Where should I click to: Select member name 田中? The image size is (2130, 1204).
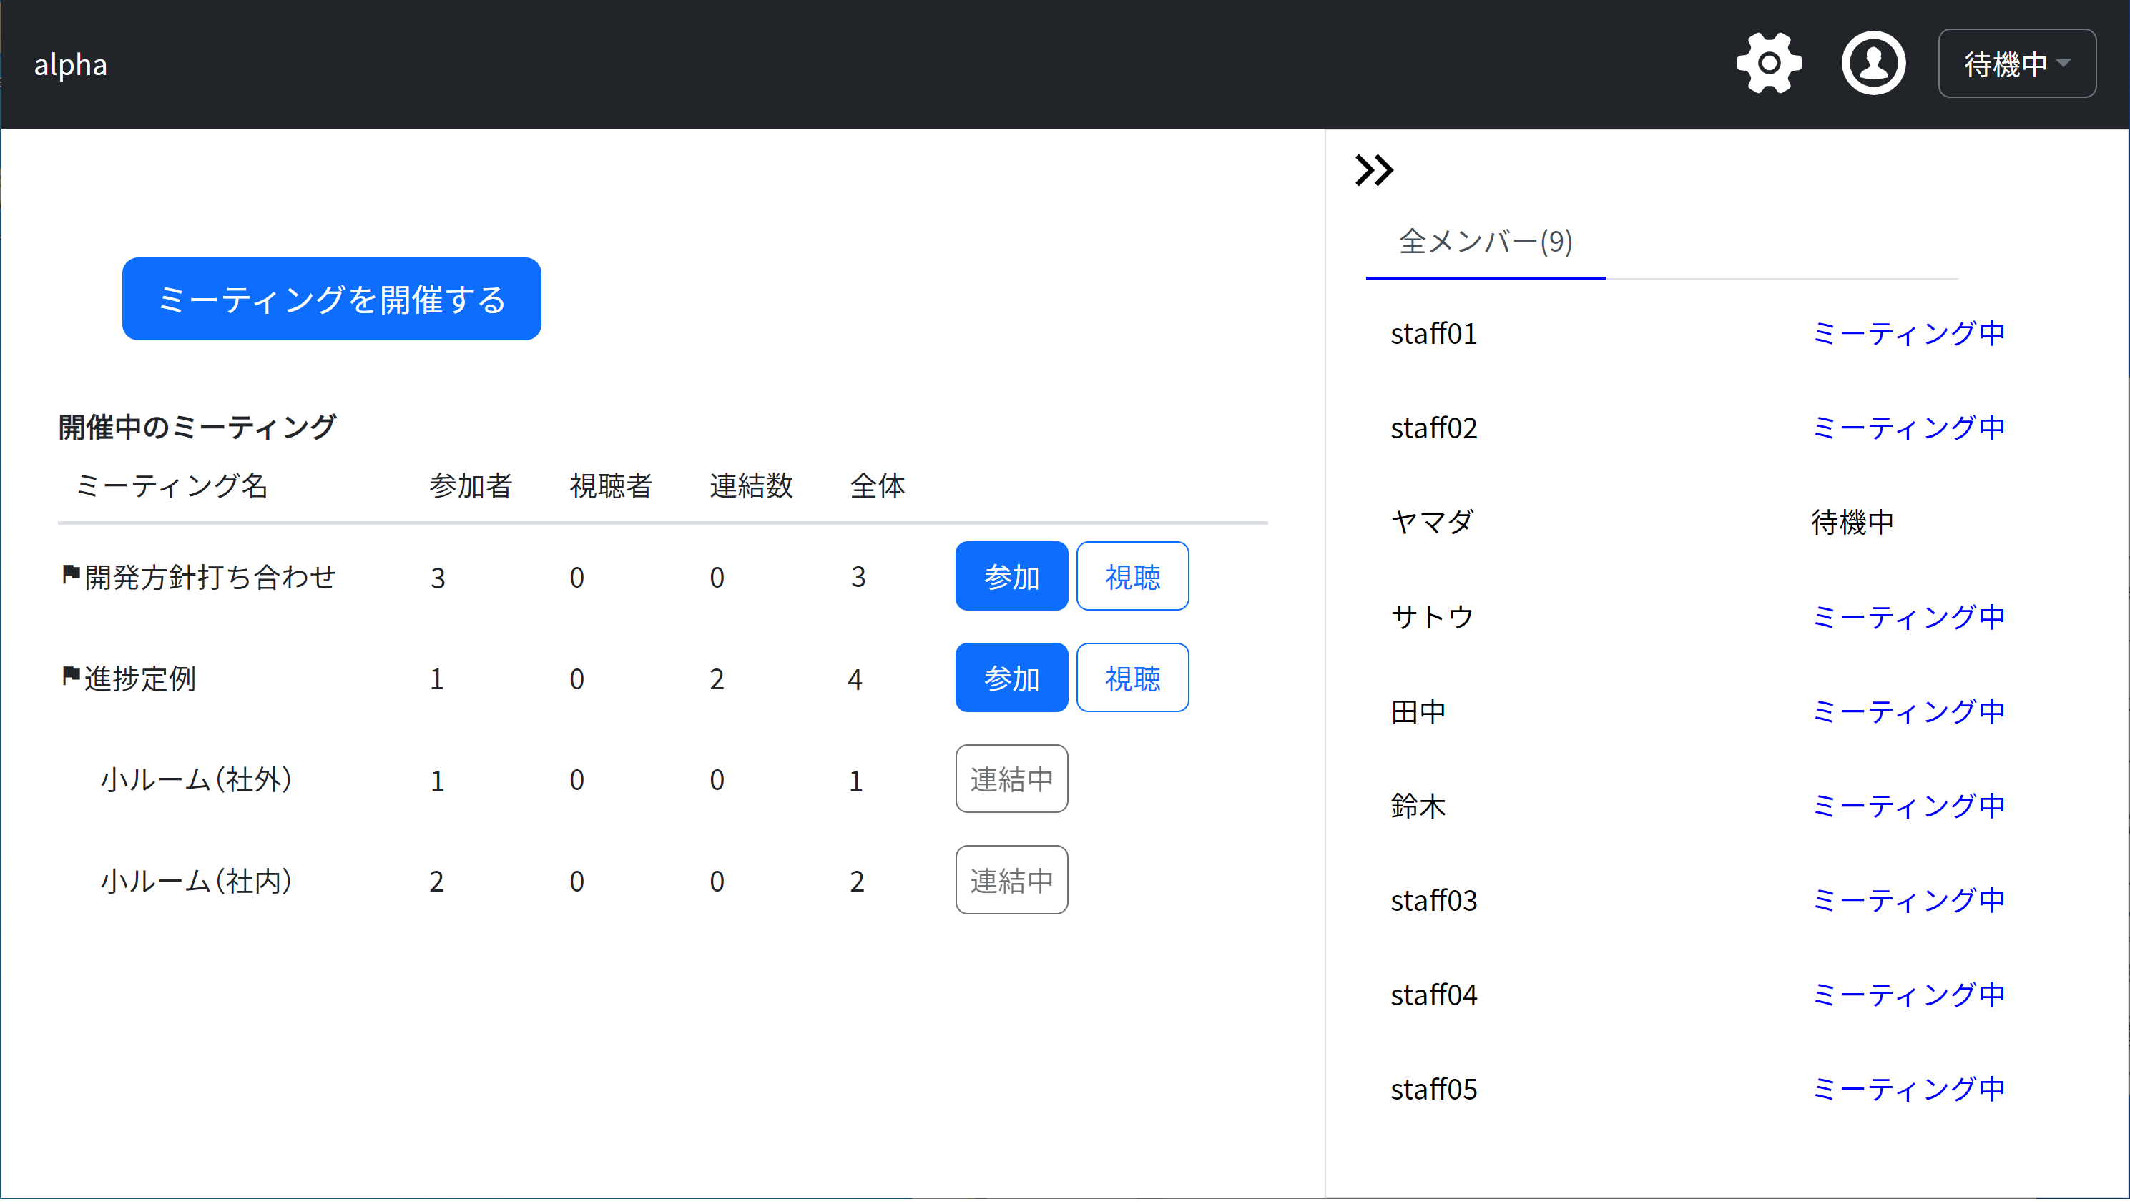pyautogui.click(x=1418, y=712)
